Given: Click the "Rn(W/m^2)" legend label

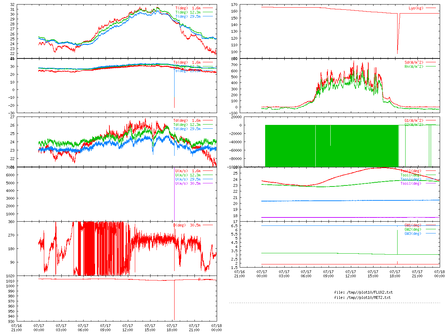Looking at the screenshot, I should coord(414,66).
